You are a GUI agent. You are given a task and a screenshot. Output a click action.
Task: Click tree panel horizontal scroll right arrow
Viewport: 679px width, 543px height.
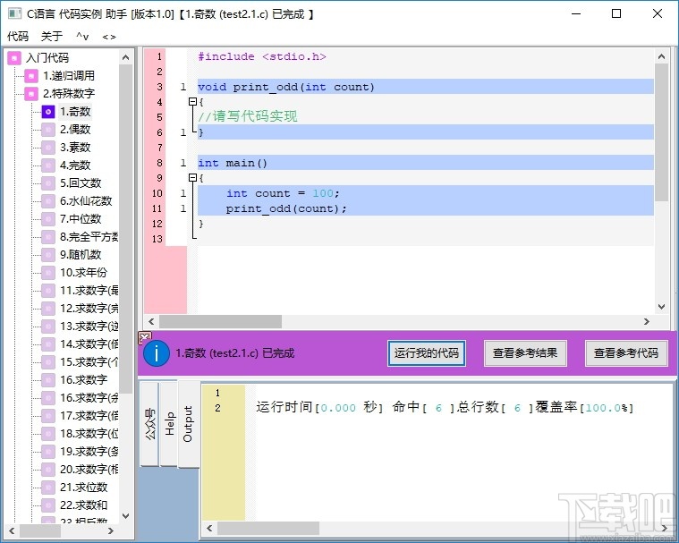coord(111,530)
